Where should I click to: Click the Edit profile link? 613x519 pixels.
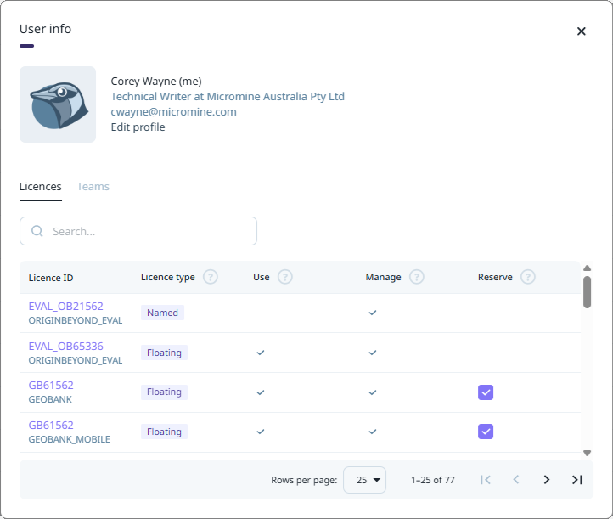138,127
